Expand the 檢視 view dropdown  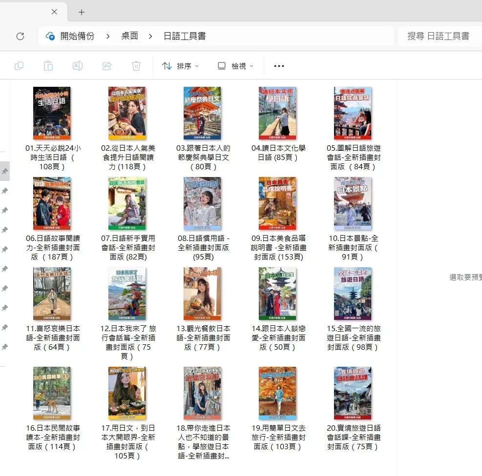point(235,66)
